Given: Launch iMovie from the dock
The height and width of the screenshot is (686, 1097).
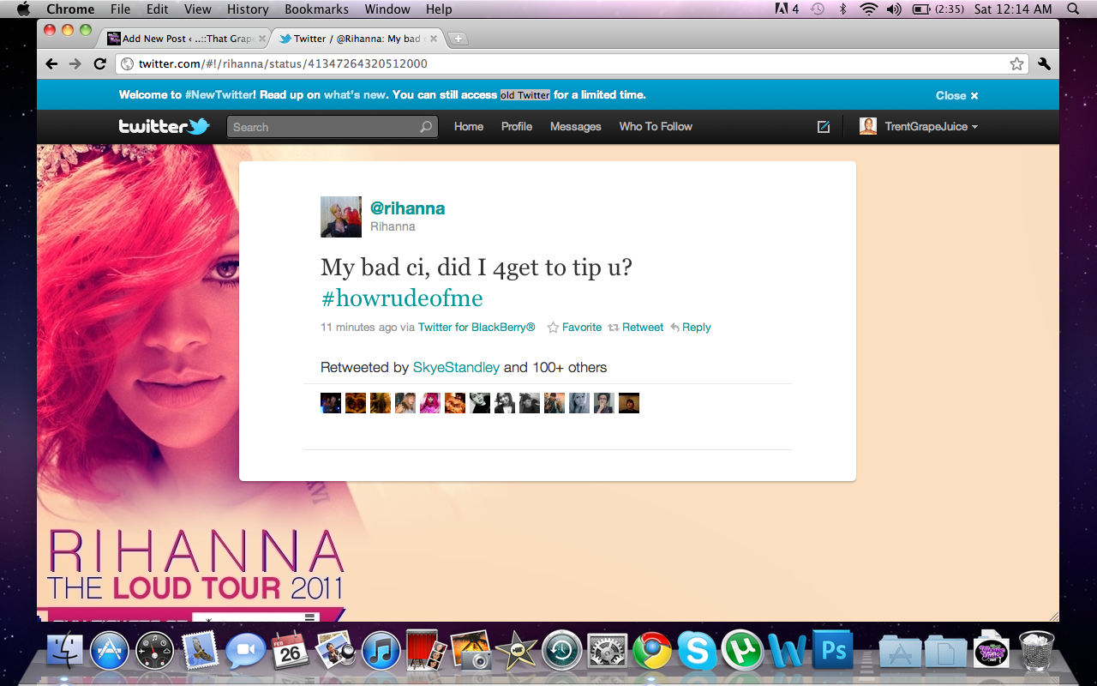Looking at the screenshot, I should click(517, 652).
